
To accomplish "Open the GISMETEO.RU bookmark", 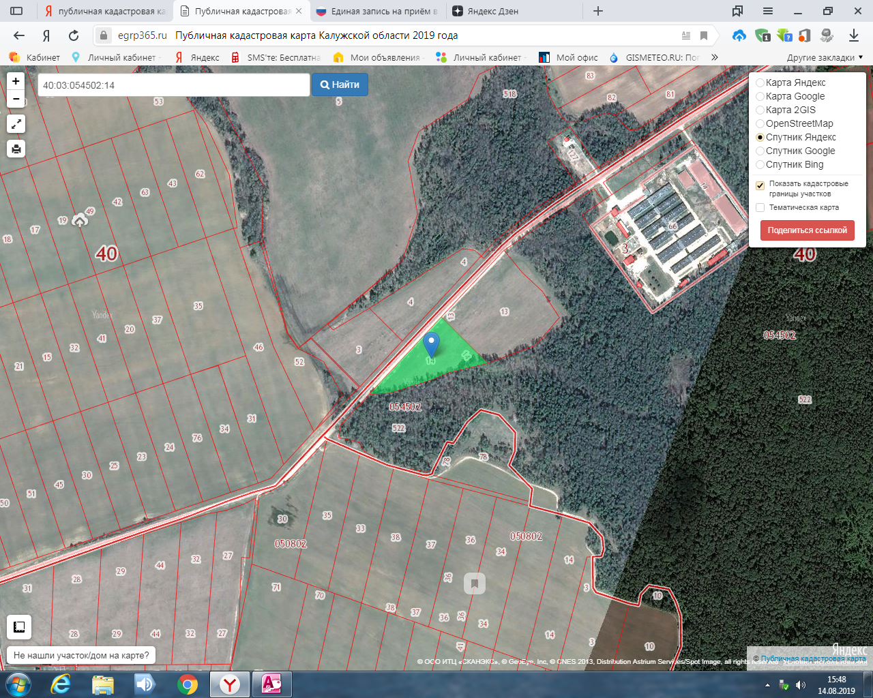I will click(x=655, y=57).
